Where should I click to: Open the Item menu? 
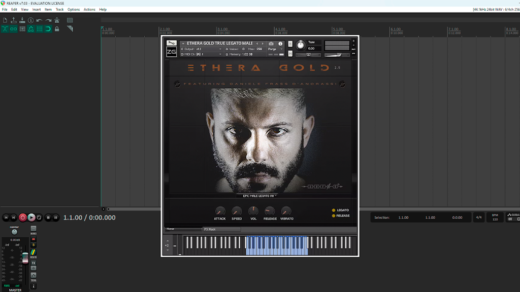click(x=48, y=10)
